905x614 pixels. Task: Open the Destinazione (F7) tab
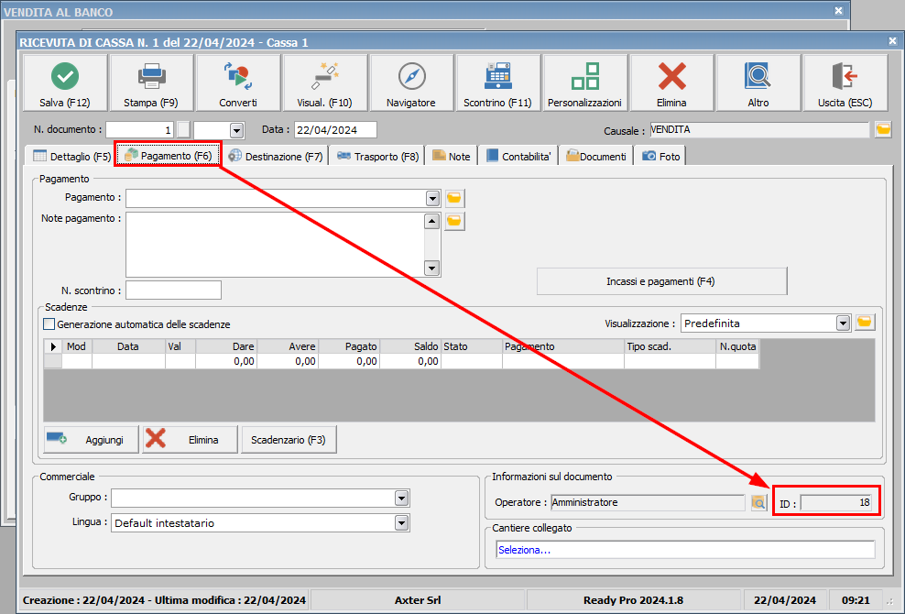pos(276,156)
